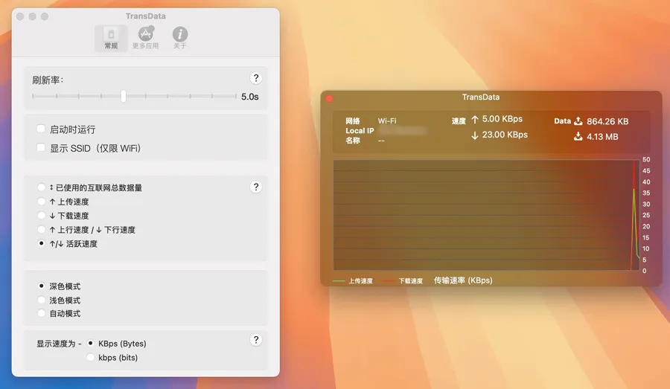
Task: Open the 更多应用 App Store icon
Action: (x=146, y=35)
